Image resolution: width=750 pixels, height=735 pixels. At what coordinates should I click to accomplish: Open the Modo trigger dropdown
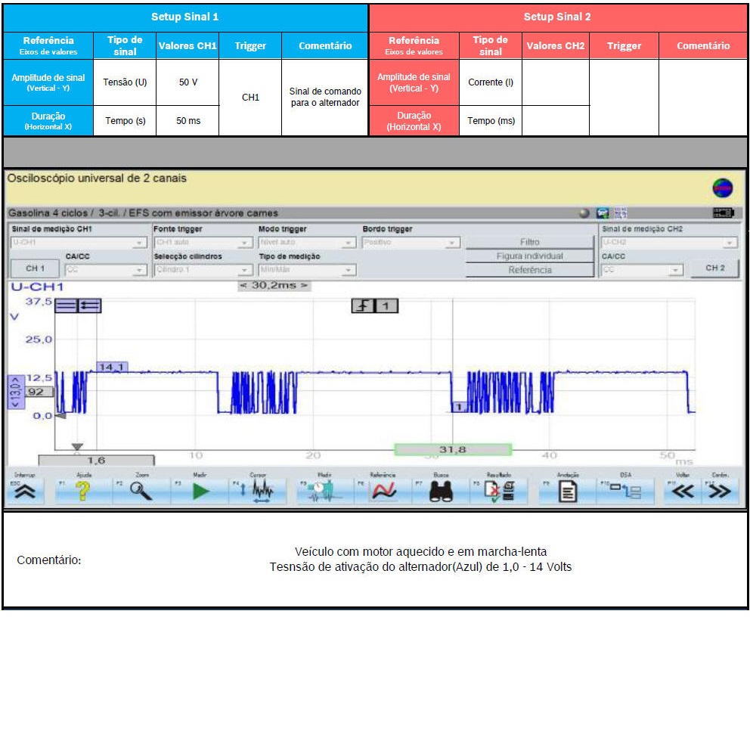(x=307, y=243)
